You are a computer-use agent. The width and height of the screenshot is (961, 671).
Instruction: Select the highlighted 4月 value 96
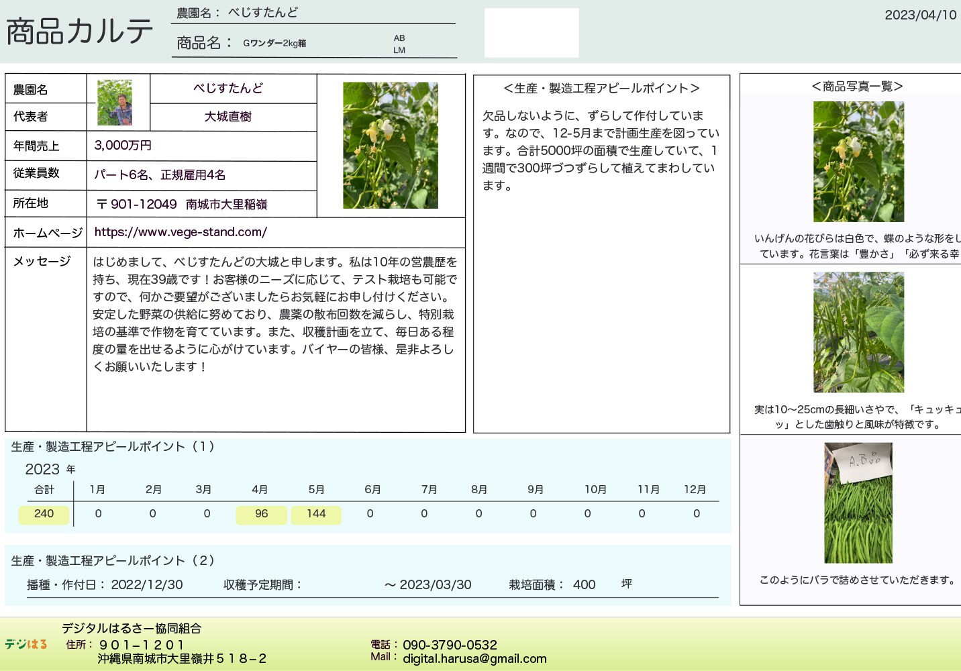[261, 514]
